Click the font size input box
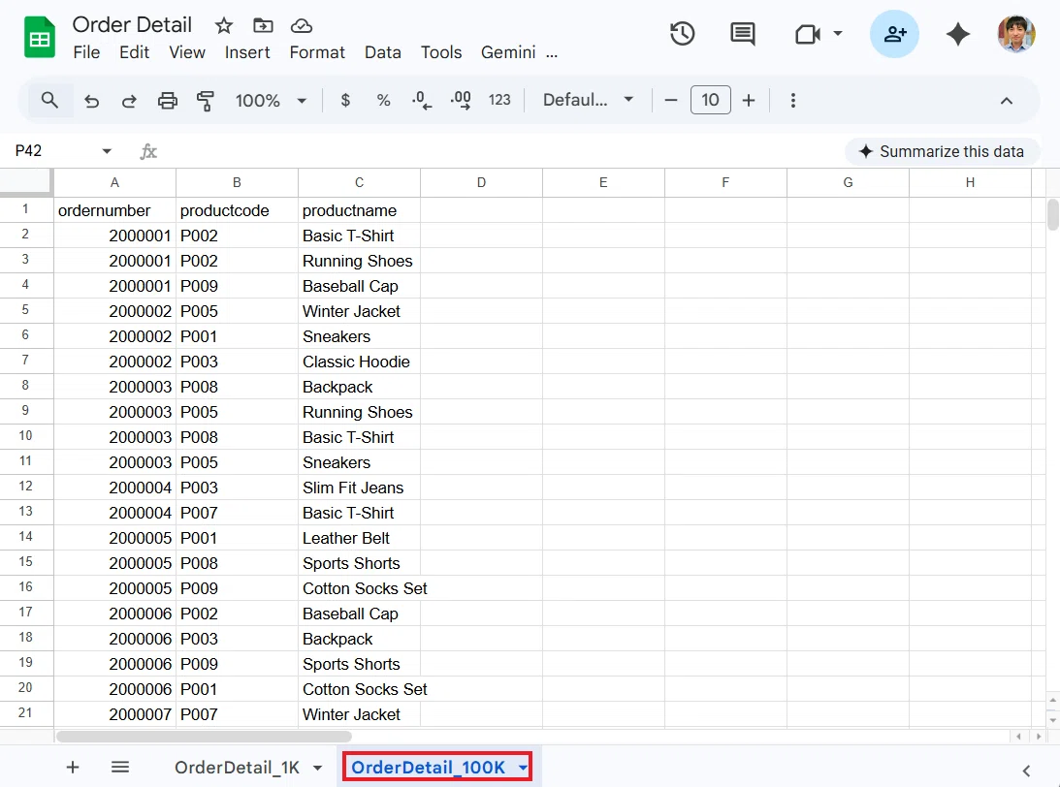The height and width of the screenshot is (787, 1060). coord(711,100)
